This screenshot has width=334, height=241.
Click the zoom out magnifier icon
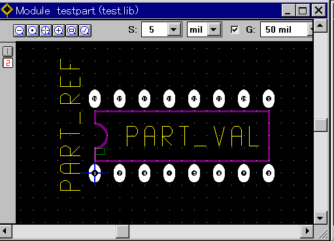pyautogui.click(x=20, y=31)
